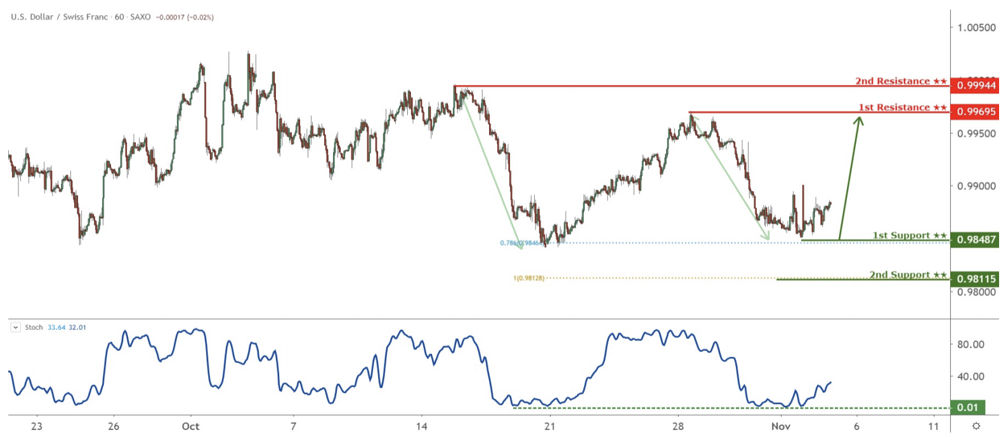Click the Oct date axis label
This screenshot has width=1001, height=444.
(x=190, y=427)
